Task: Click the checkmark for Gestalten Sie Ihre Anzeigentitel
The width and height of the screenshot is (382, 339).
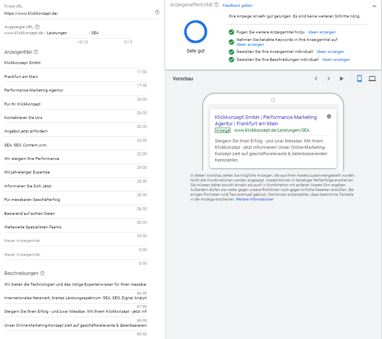Action: pos(232,52)
